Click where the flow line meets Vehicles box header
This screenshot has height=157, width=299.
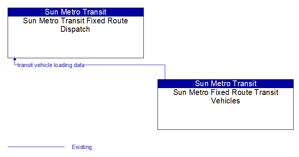(165, 79)
